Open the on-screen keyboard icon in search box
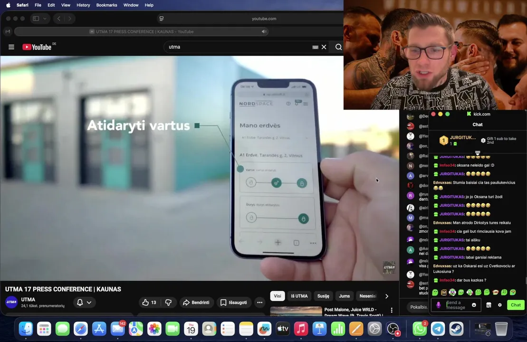The width and height of the screenshot is (527, 342). coord(315,47)
